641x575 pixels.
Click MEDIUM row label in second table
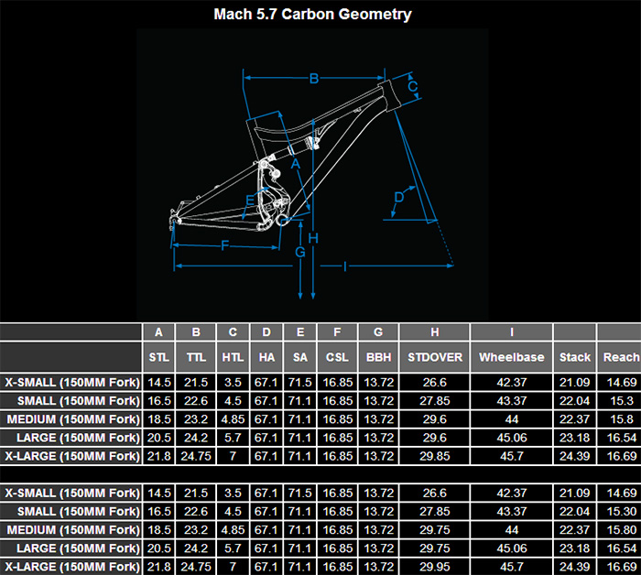click(x=71, y=530)
